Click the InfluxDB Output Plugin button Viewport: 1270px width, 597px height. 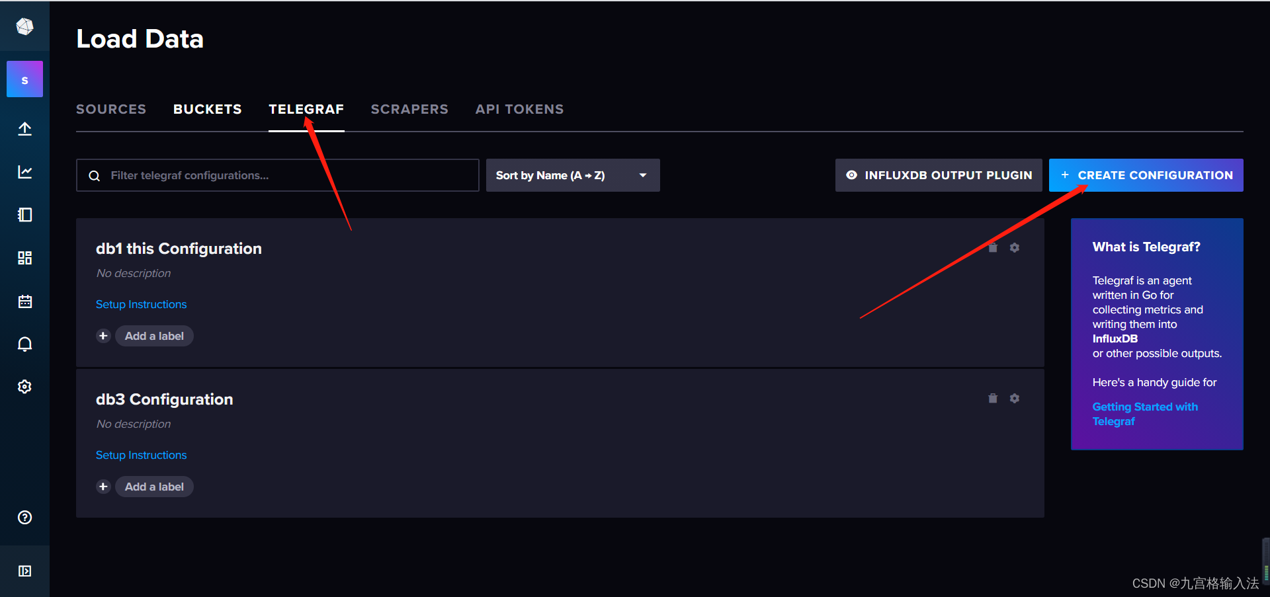pos(939,175)
